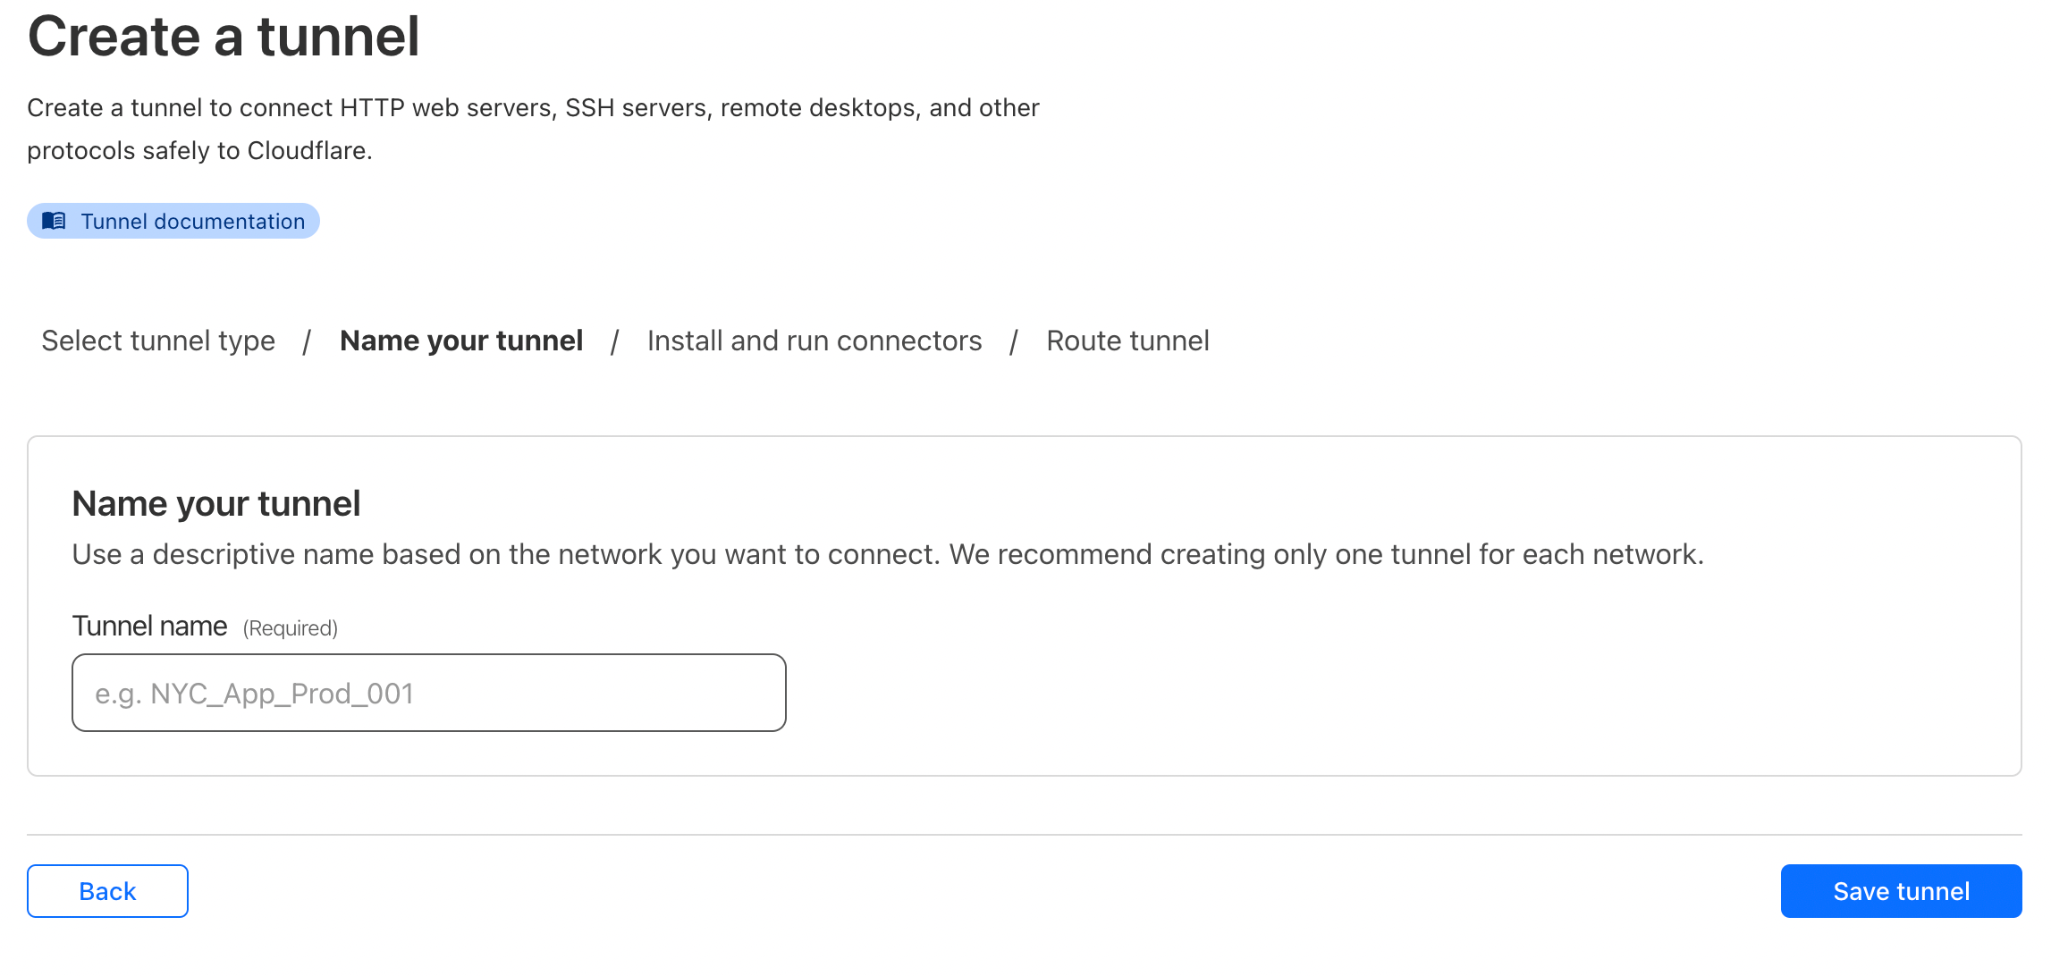Viewport: 2051px width, 976px height.
Task: Go to the Select tunnel type step
Action: 158,341
